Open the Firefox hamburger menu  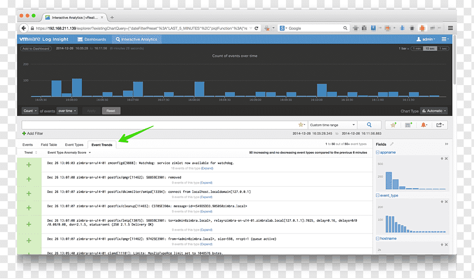pyautogui.click(x=450, y=28)
